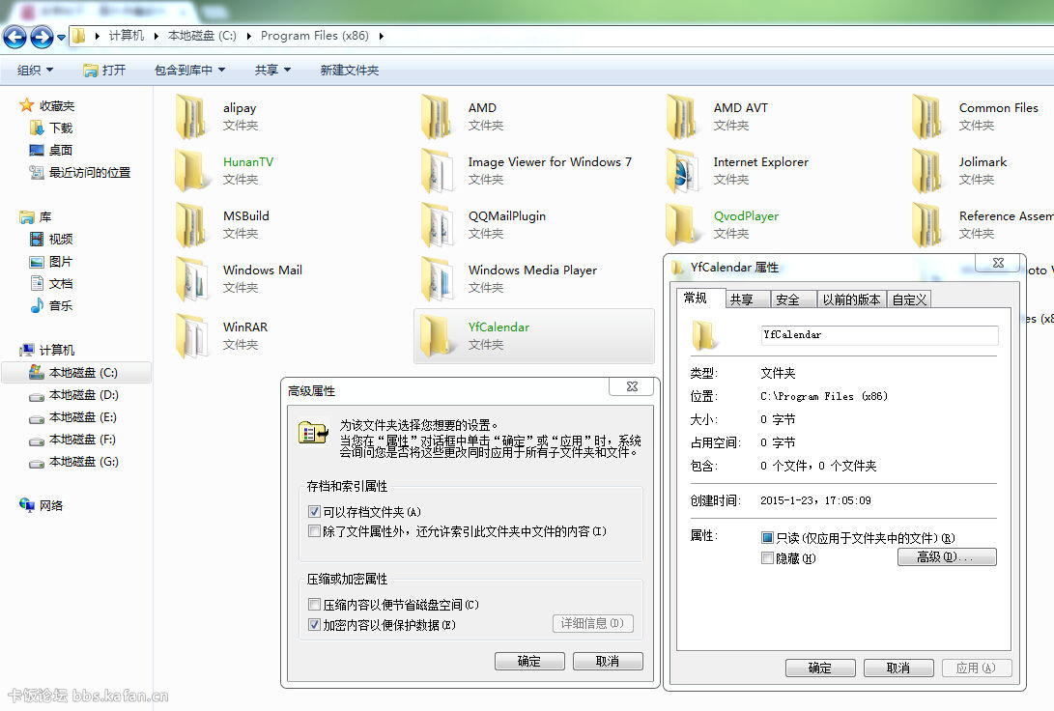Click the YfCalendar name text field
The width and height of the screenshot is (1054, 711).
[x=877, y=335]
